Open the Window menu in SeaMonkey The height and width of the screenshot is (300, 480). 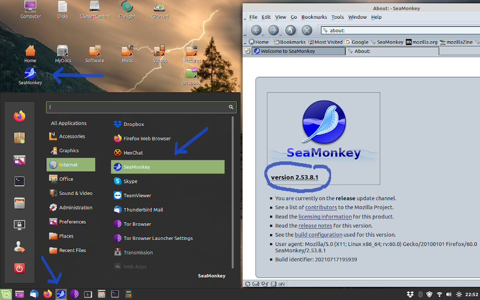click(357, 17)
